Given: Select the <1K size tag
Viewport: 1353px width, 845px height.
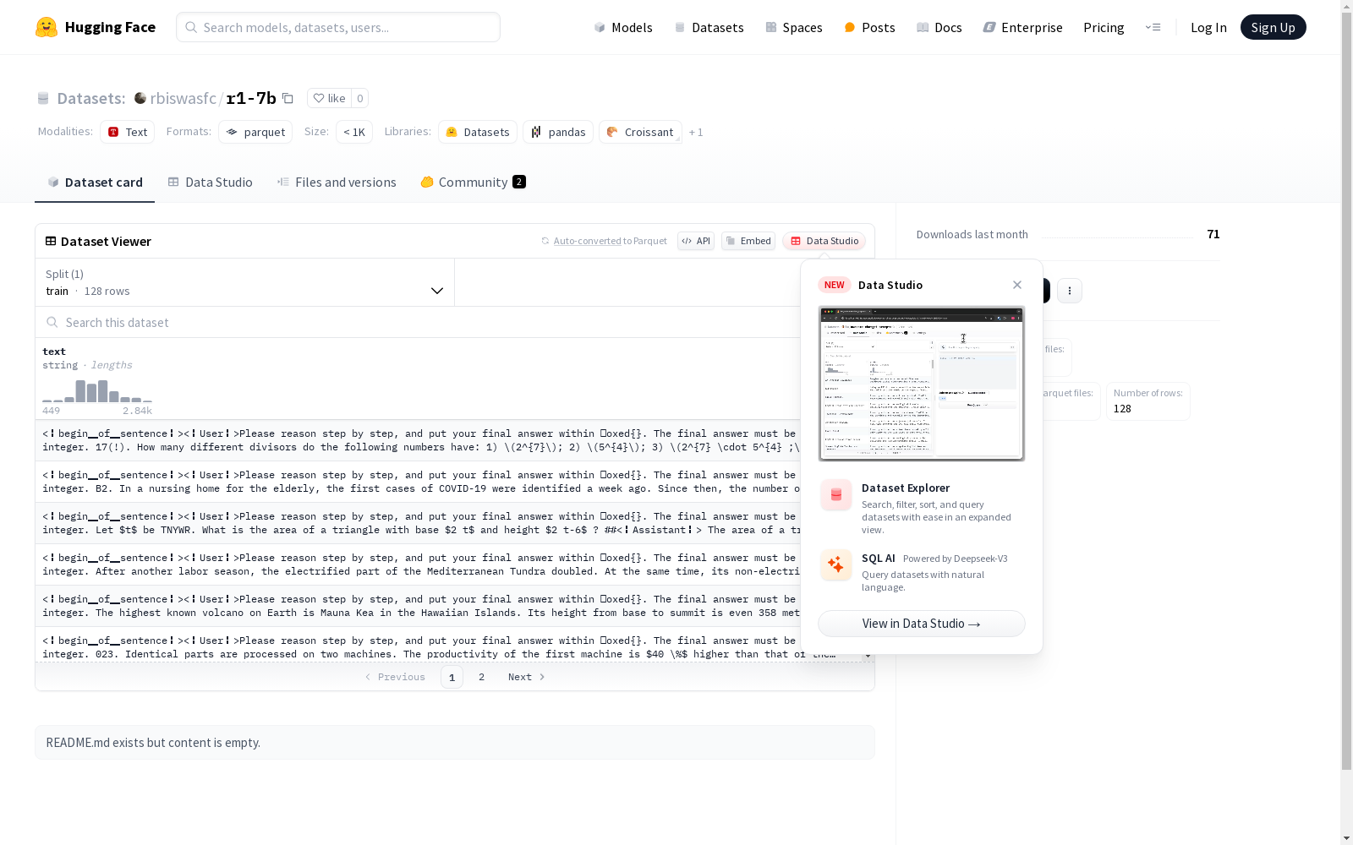Looking at the screenshot, I should click(354, 132).
